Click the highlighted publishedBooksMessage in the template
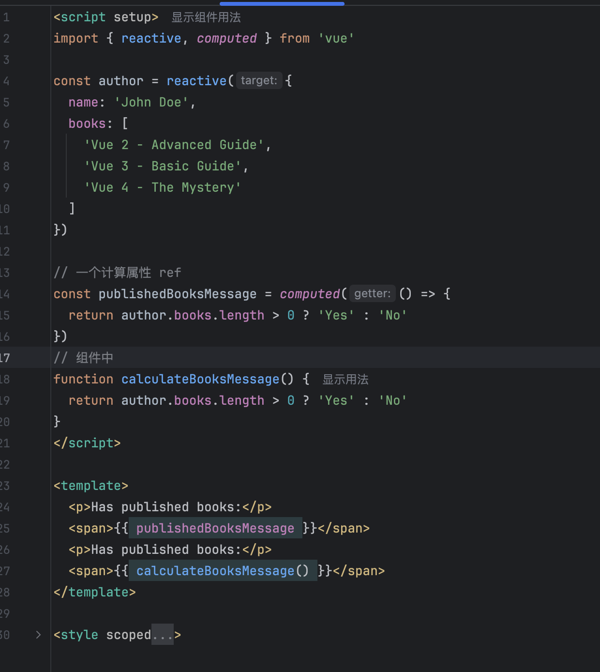This screenshot has height=672, width=600. (x=215, y=528)
